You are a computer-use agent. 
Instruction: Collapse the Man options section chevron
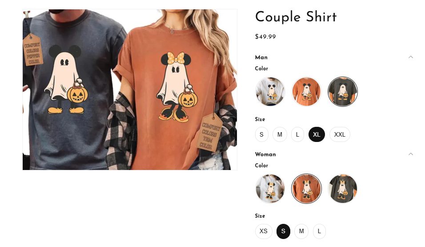pos(411,57)
